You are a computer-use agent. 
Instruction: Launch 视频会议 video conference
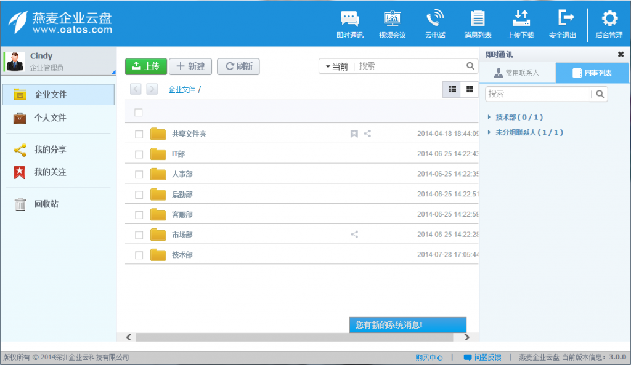click(x=393, y=23)
